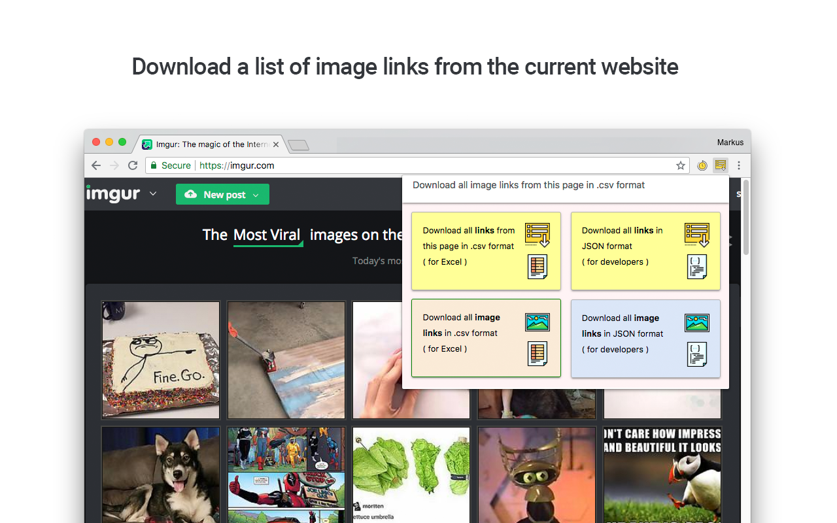Click download list icon in links CSV card

click(538, 235)
